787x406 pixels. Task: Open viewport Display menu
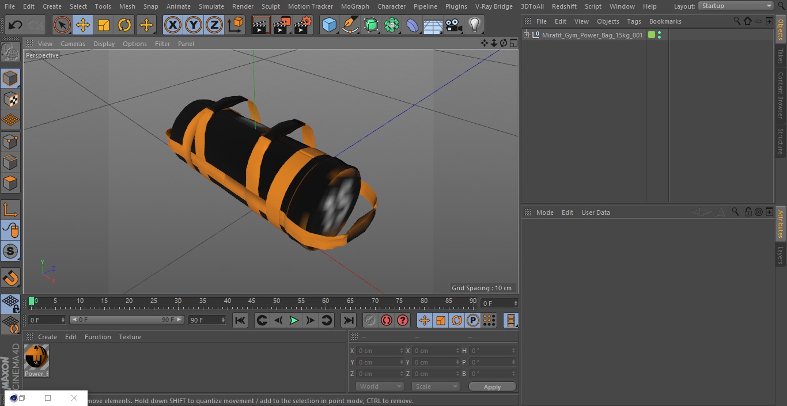point(104,44)
